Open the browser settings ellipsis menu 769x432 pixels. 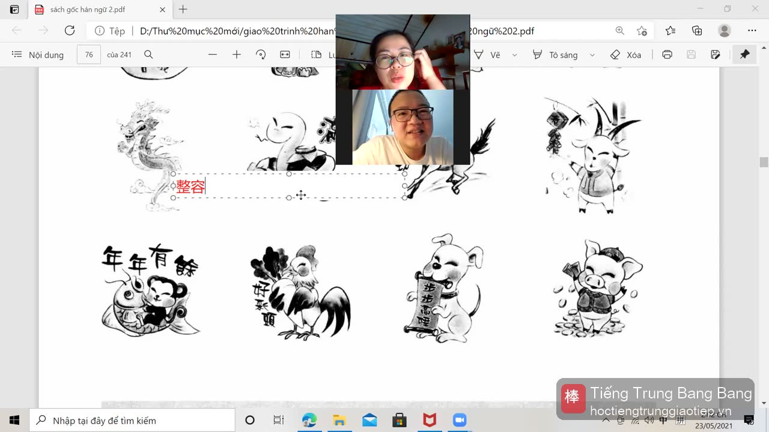pos(752,31)
